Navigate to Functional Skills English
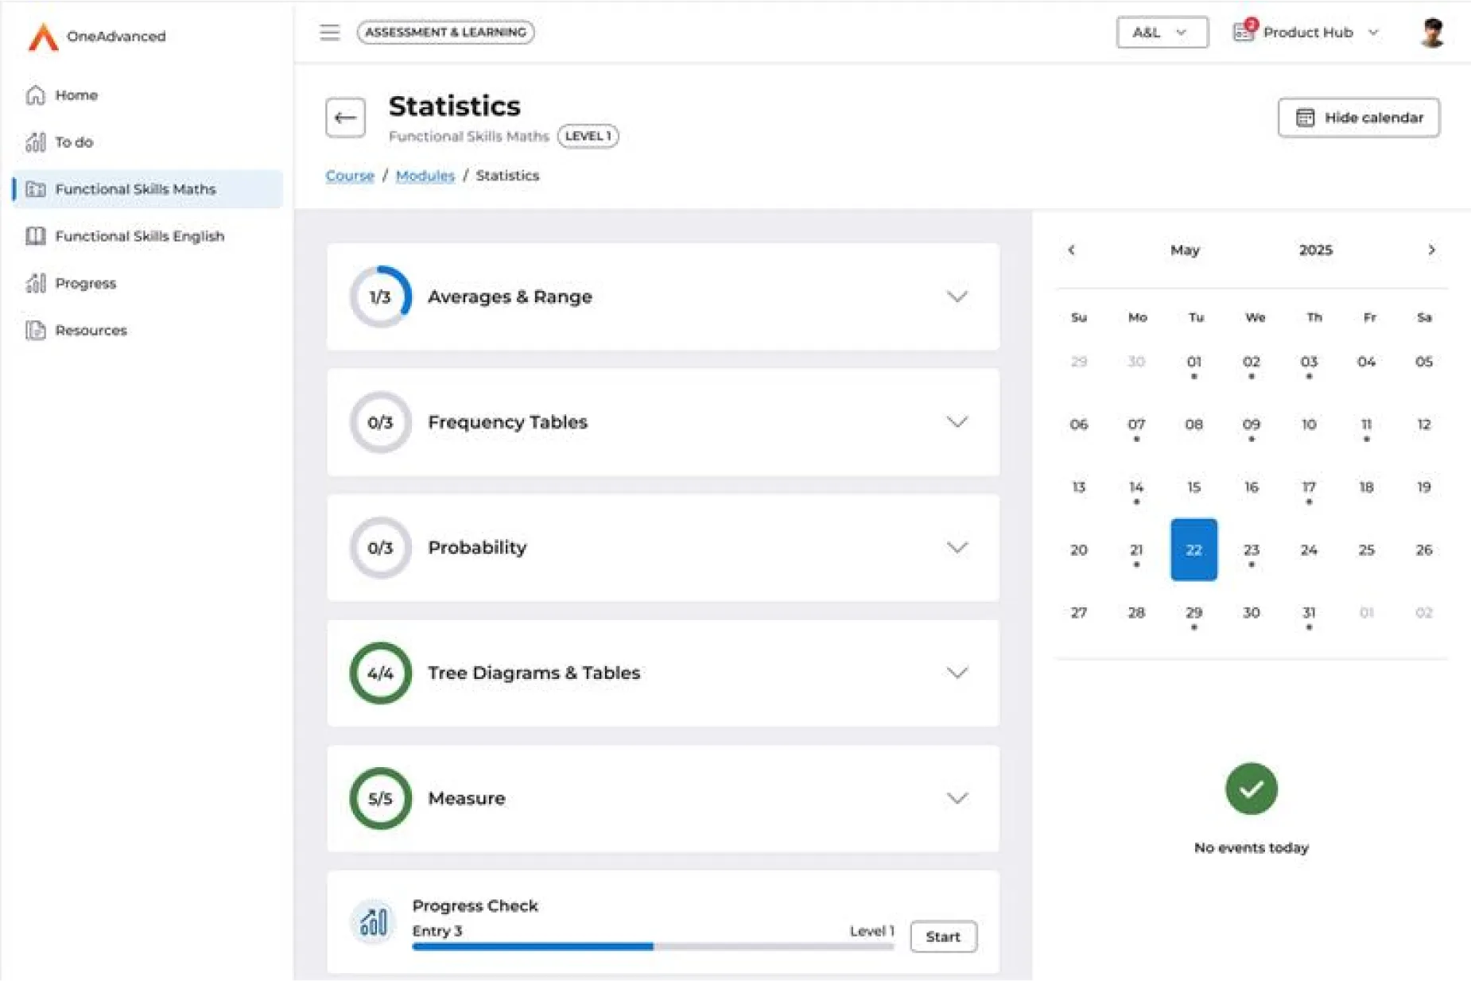1471x981 pixels. coord(139,236)
